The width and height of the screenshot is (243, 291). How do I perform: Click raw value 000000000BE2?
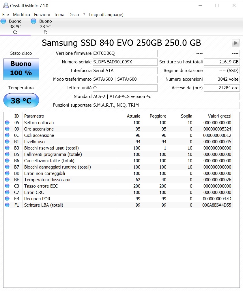[217, 135]
